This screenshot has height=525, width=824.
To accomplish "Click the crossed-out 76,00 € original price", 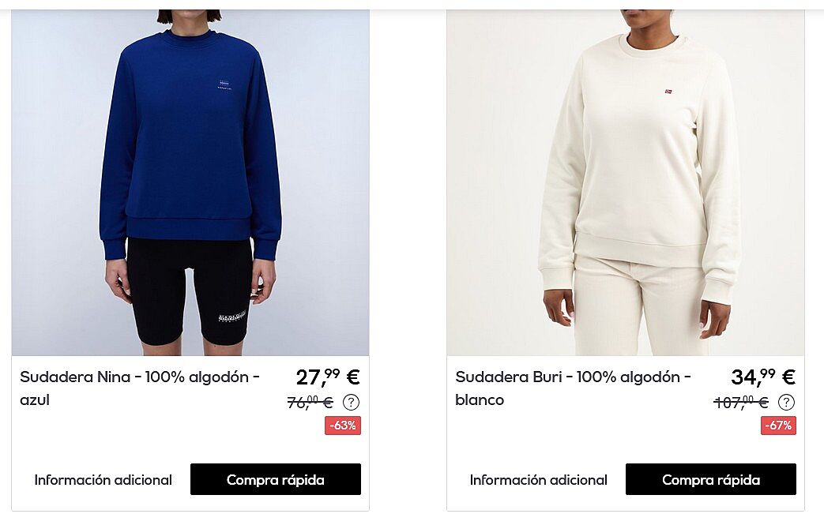I will [310, 402].
